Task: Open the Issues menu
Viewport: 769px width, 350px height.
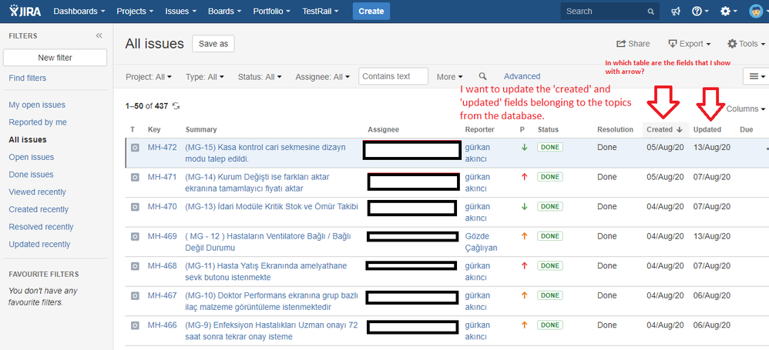Action: (x=181, y=12)
